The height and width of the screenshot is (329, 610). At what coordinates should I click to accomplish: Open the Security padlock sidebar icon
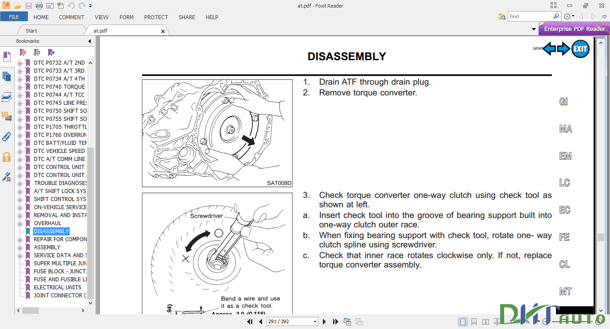coord(7,157)
